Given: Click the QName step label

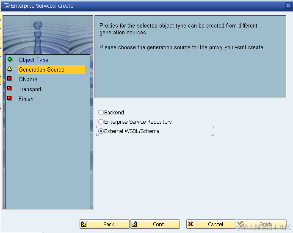Looking at the screenshot, I should (28, 79).
